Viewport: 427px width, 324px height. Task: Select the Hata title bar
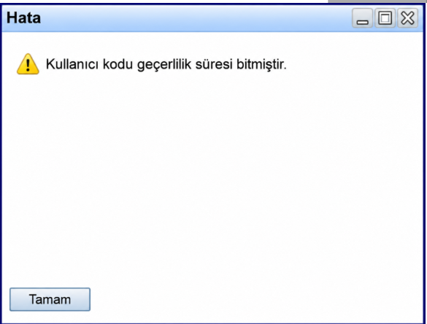pos(212,18)
